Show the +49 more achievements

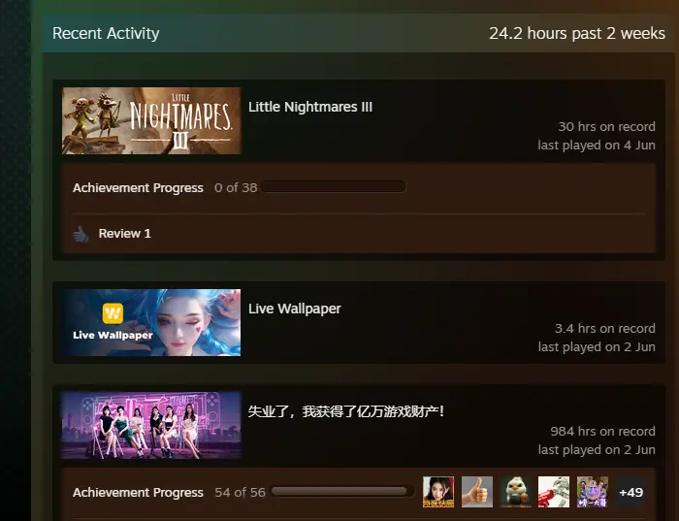(630, 493)
